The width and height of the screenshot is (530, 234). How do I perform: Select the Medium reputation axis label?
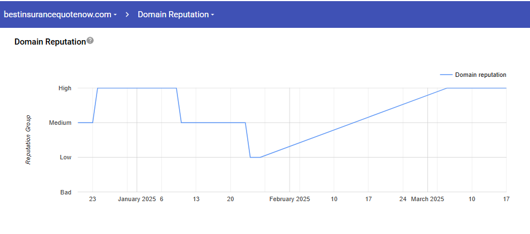point(60,123)
